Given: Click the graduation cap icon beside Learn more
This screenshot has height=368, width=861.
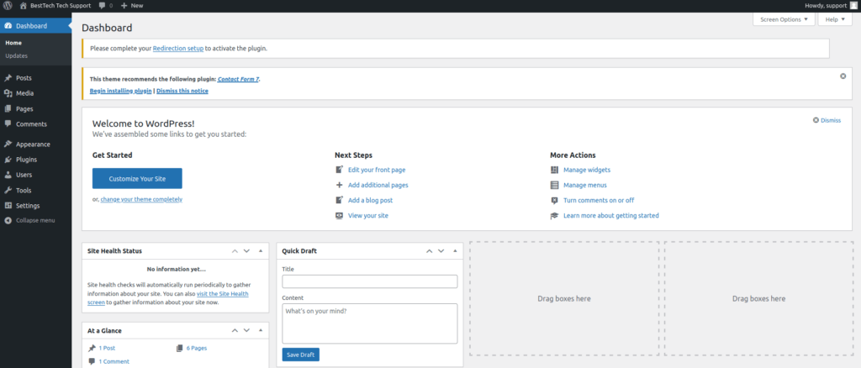Looking at the screenshot, I should (x=555, y=216).
